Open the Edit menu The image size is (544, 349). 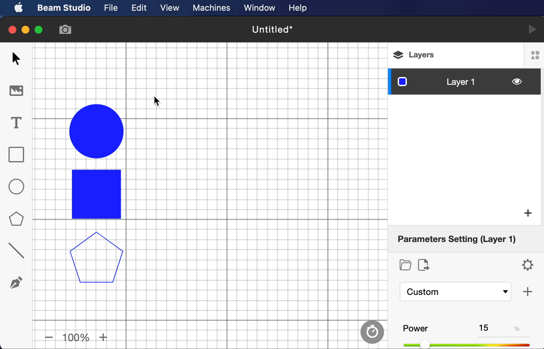pos(138,8)
